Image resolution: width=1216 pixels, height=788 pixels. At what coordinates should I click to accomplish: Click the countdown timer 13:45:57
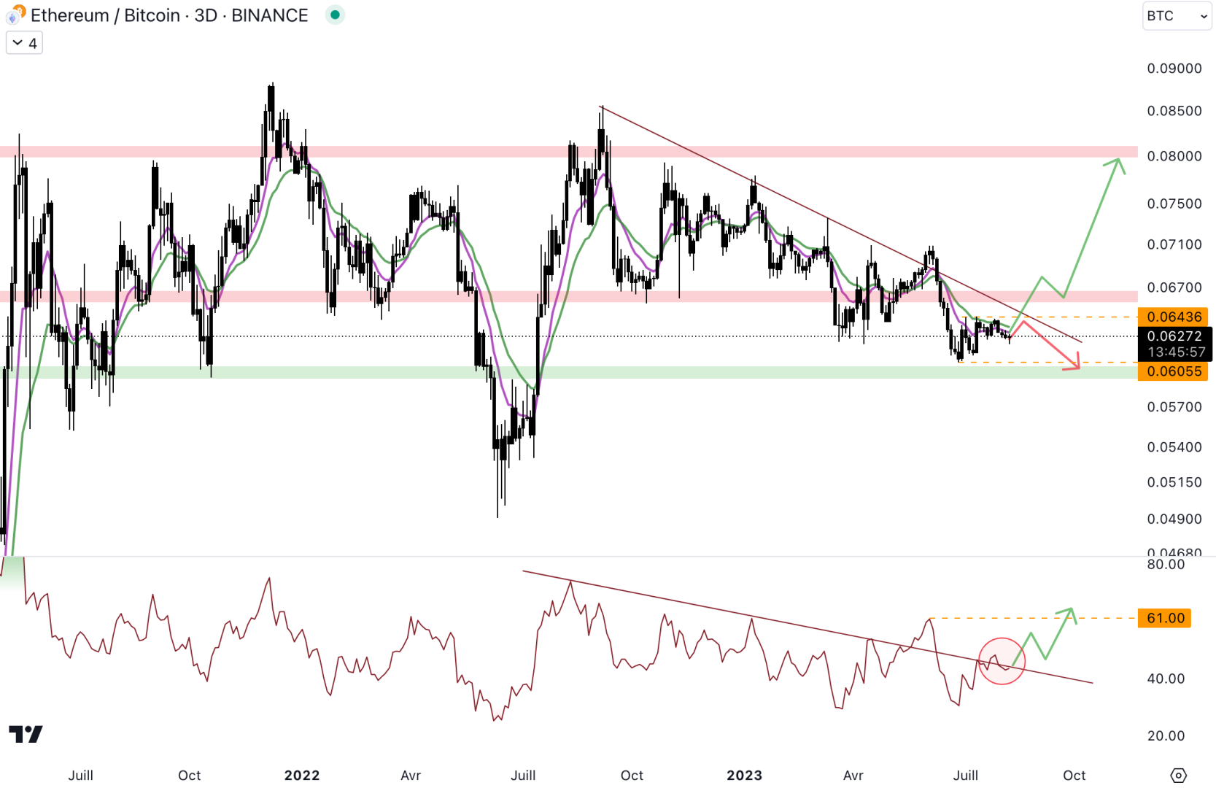point(1176,352)
